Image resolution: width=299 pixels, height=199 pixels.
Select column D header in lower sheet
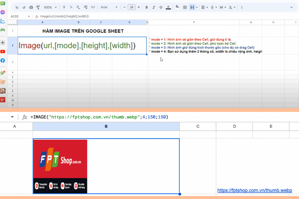234,127
